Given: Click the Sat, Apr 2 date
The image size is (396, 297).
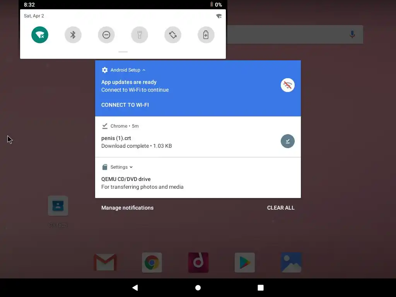Looking at the screenshot, I should point(34,15).
